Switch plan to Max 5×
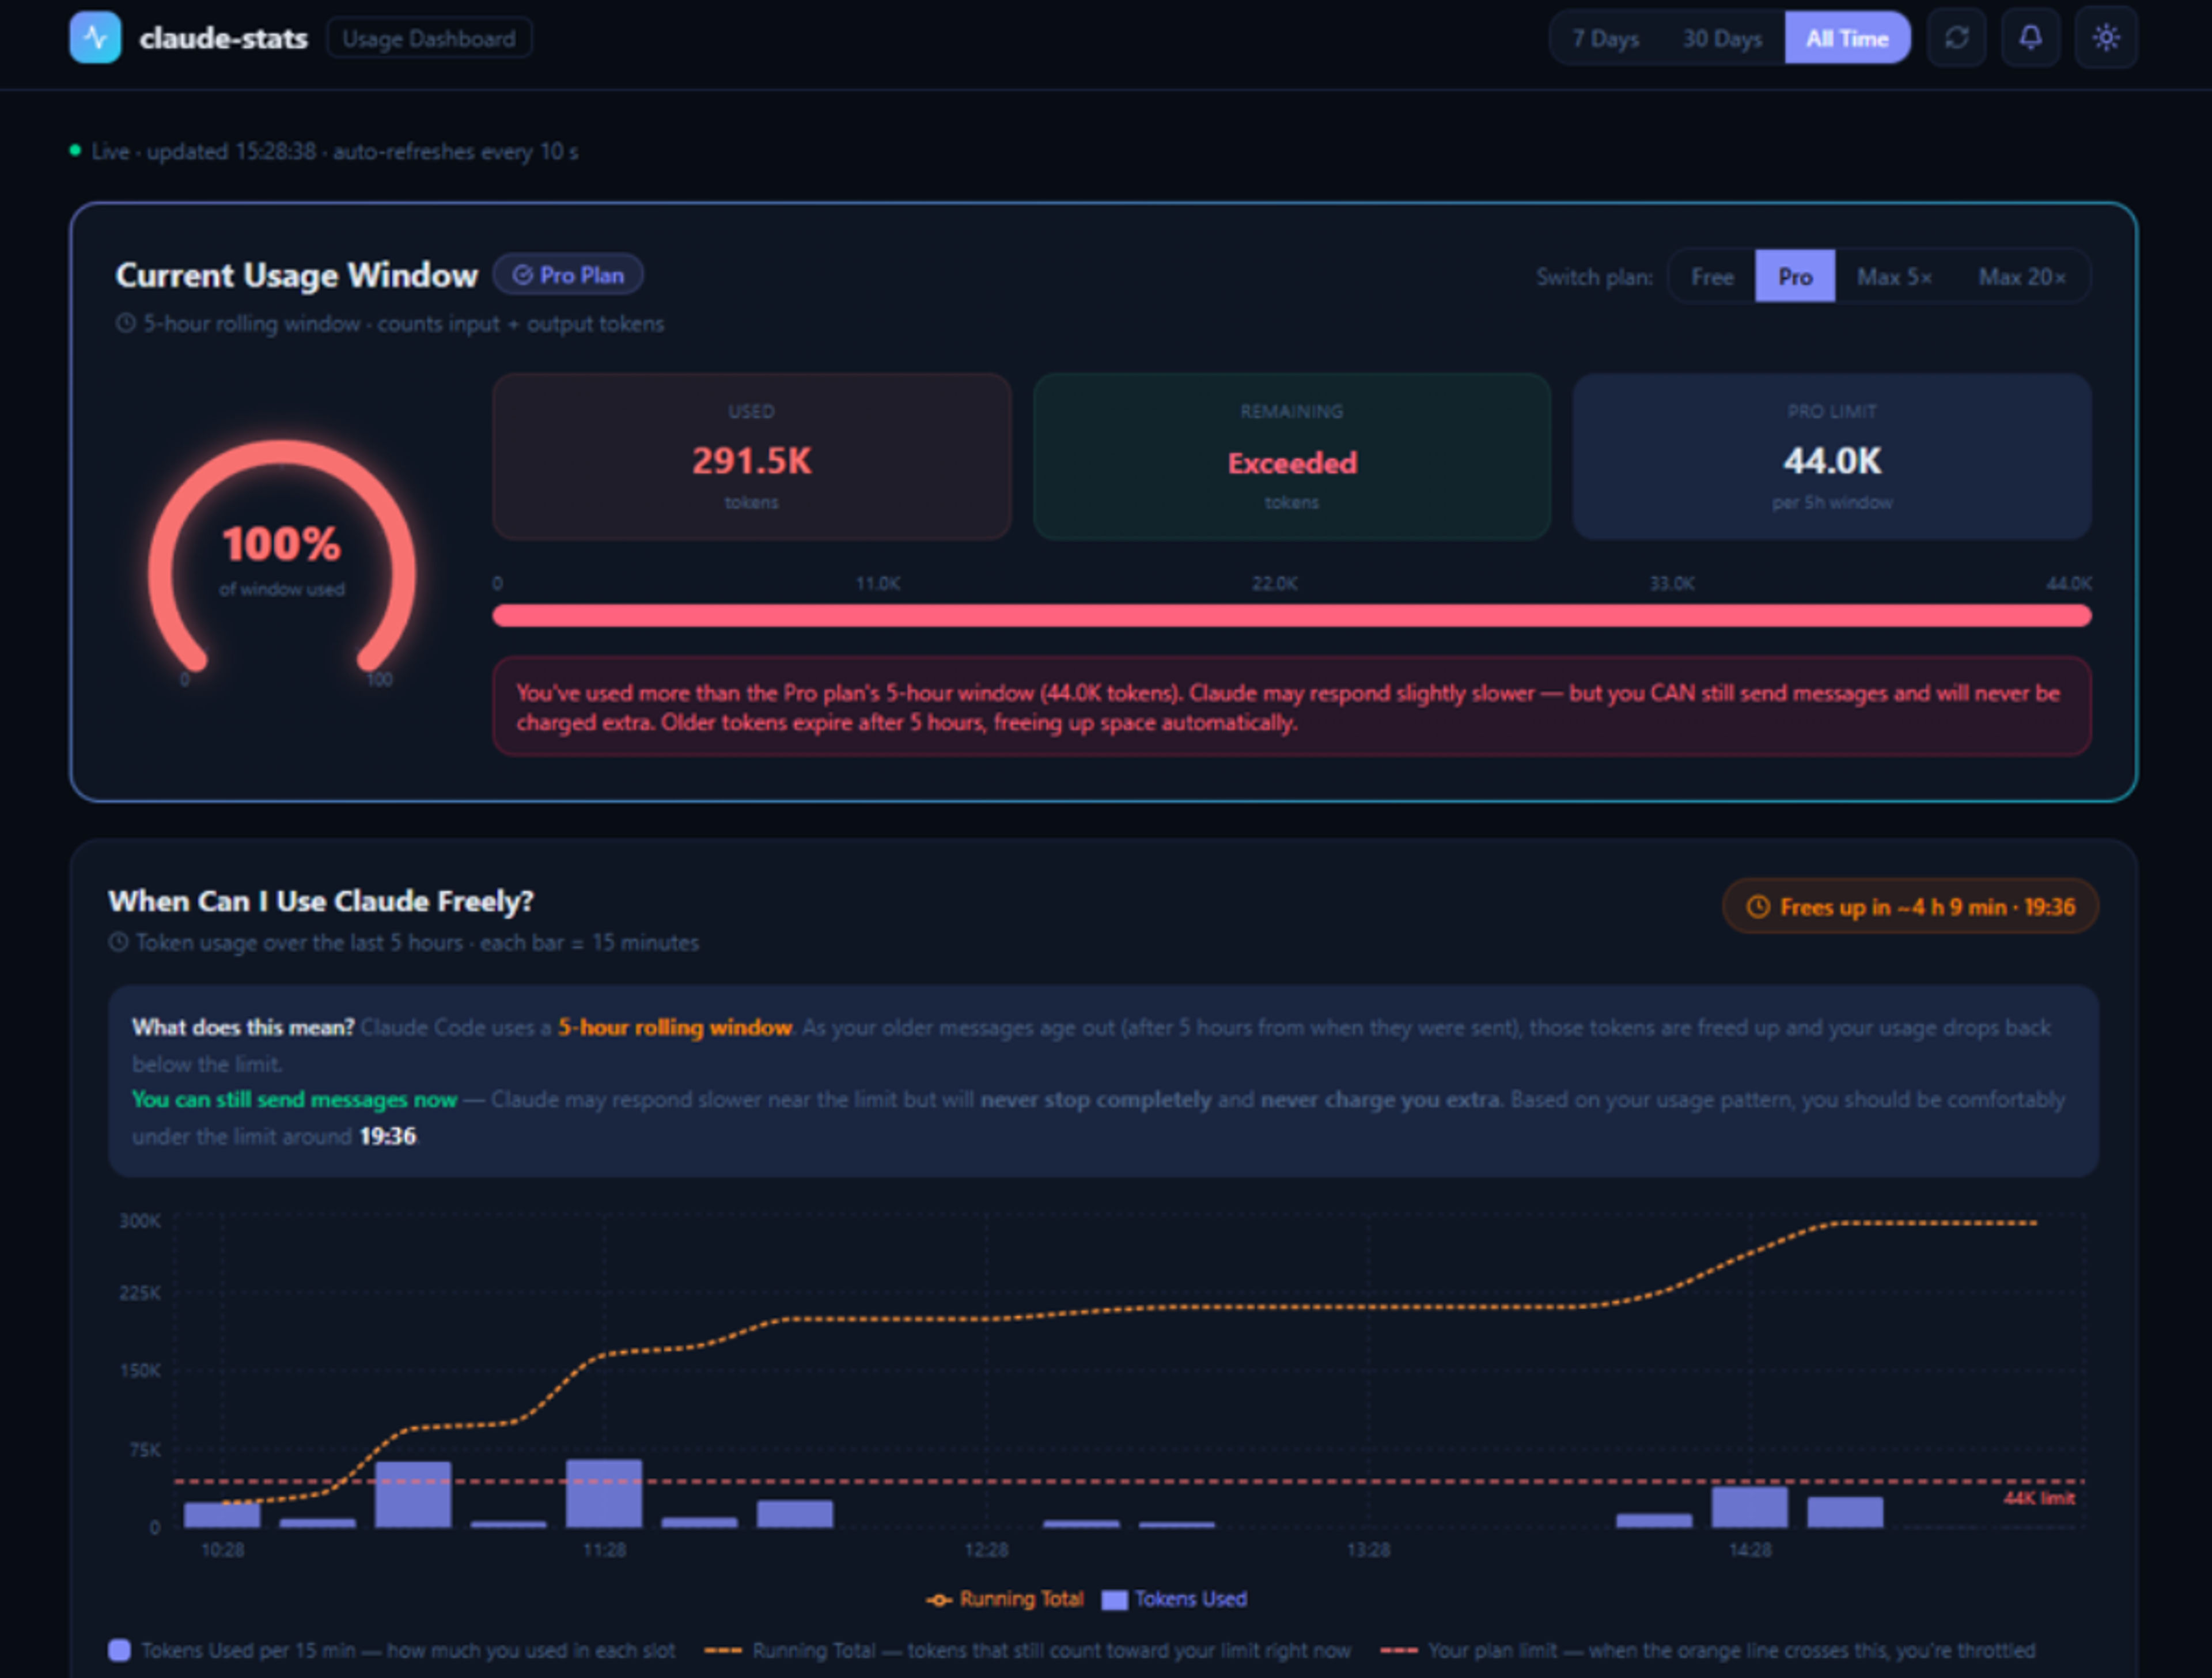 point(1894,277)
